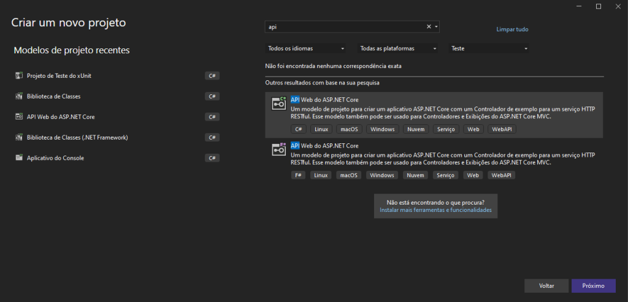Select the F# API Web do ASP.NET Core result title
The height and width of the screenshot is (302, 628).
click(x=324, y=146)
